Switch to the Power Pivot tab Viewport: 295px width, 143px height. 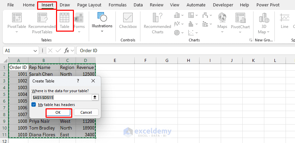click(268, 5)
